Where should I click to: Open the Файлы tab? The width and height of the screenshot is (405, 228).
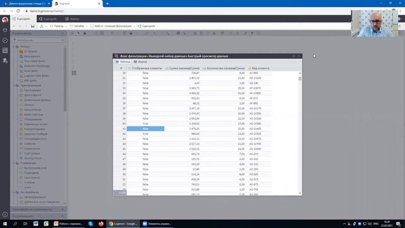[x=72, y=19]
